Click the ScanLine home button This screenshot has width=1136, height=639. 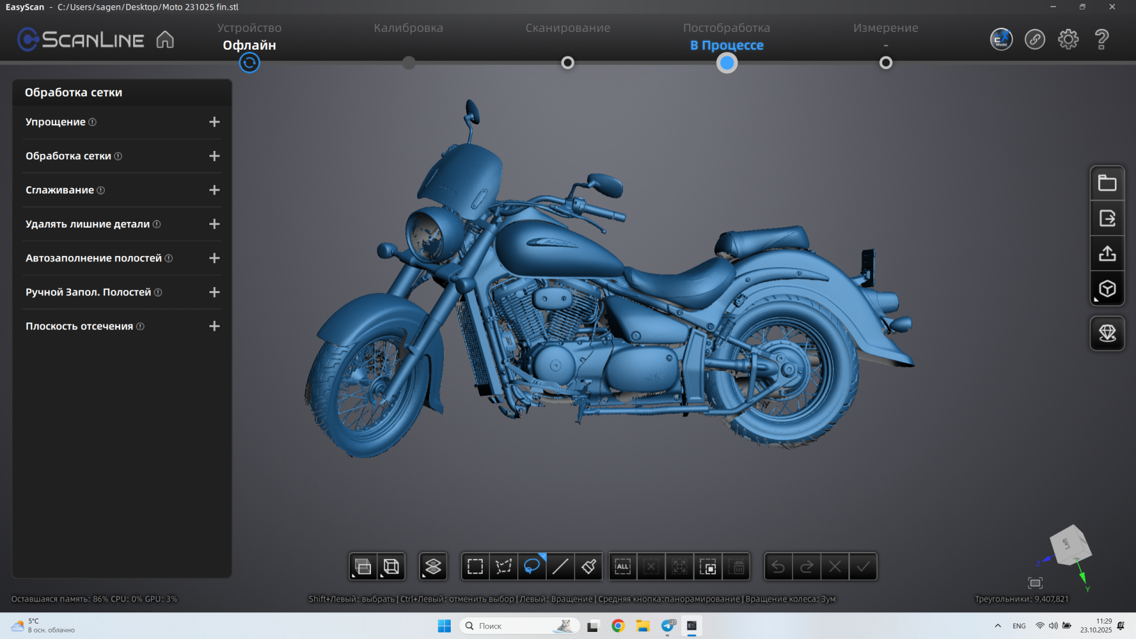coord(165,40)
